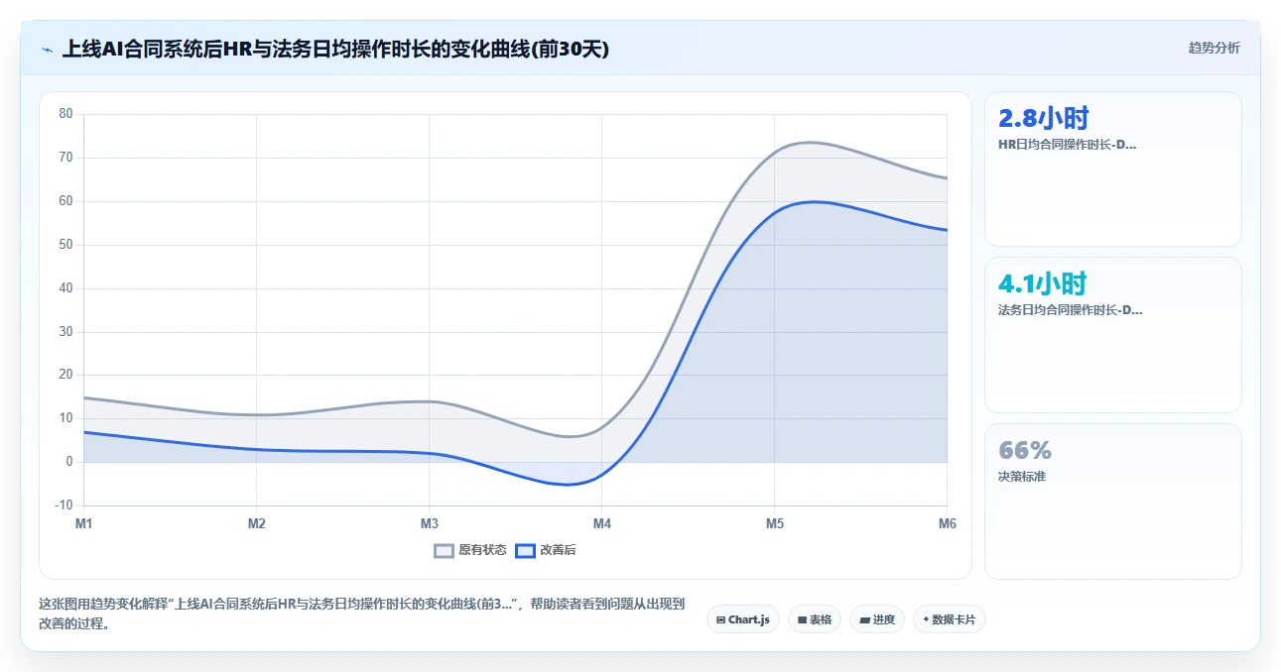Click the M1 x-axis label

(x=84, y=523)
